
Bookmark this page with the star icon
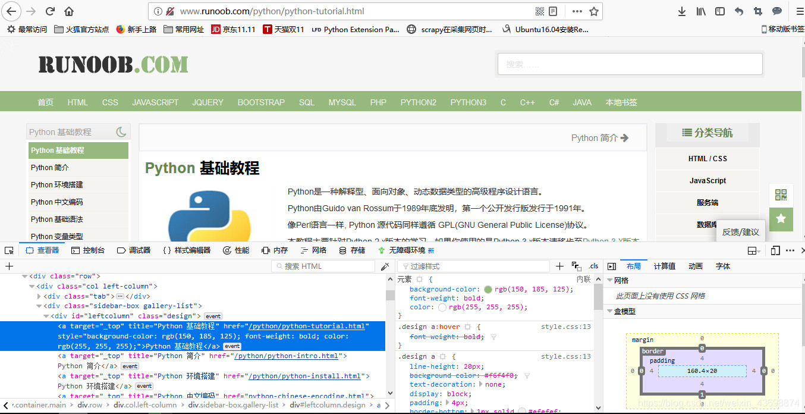click(x=593, y=11)
